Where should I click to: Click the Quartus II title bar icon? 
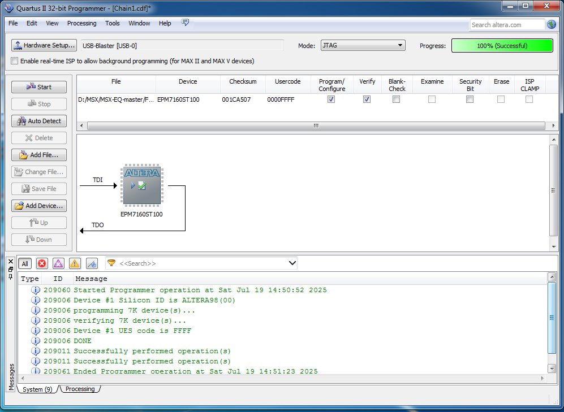[8, 8]
